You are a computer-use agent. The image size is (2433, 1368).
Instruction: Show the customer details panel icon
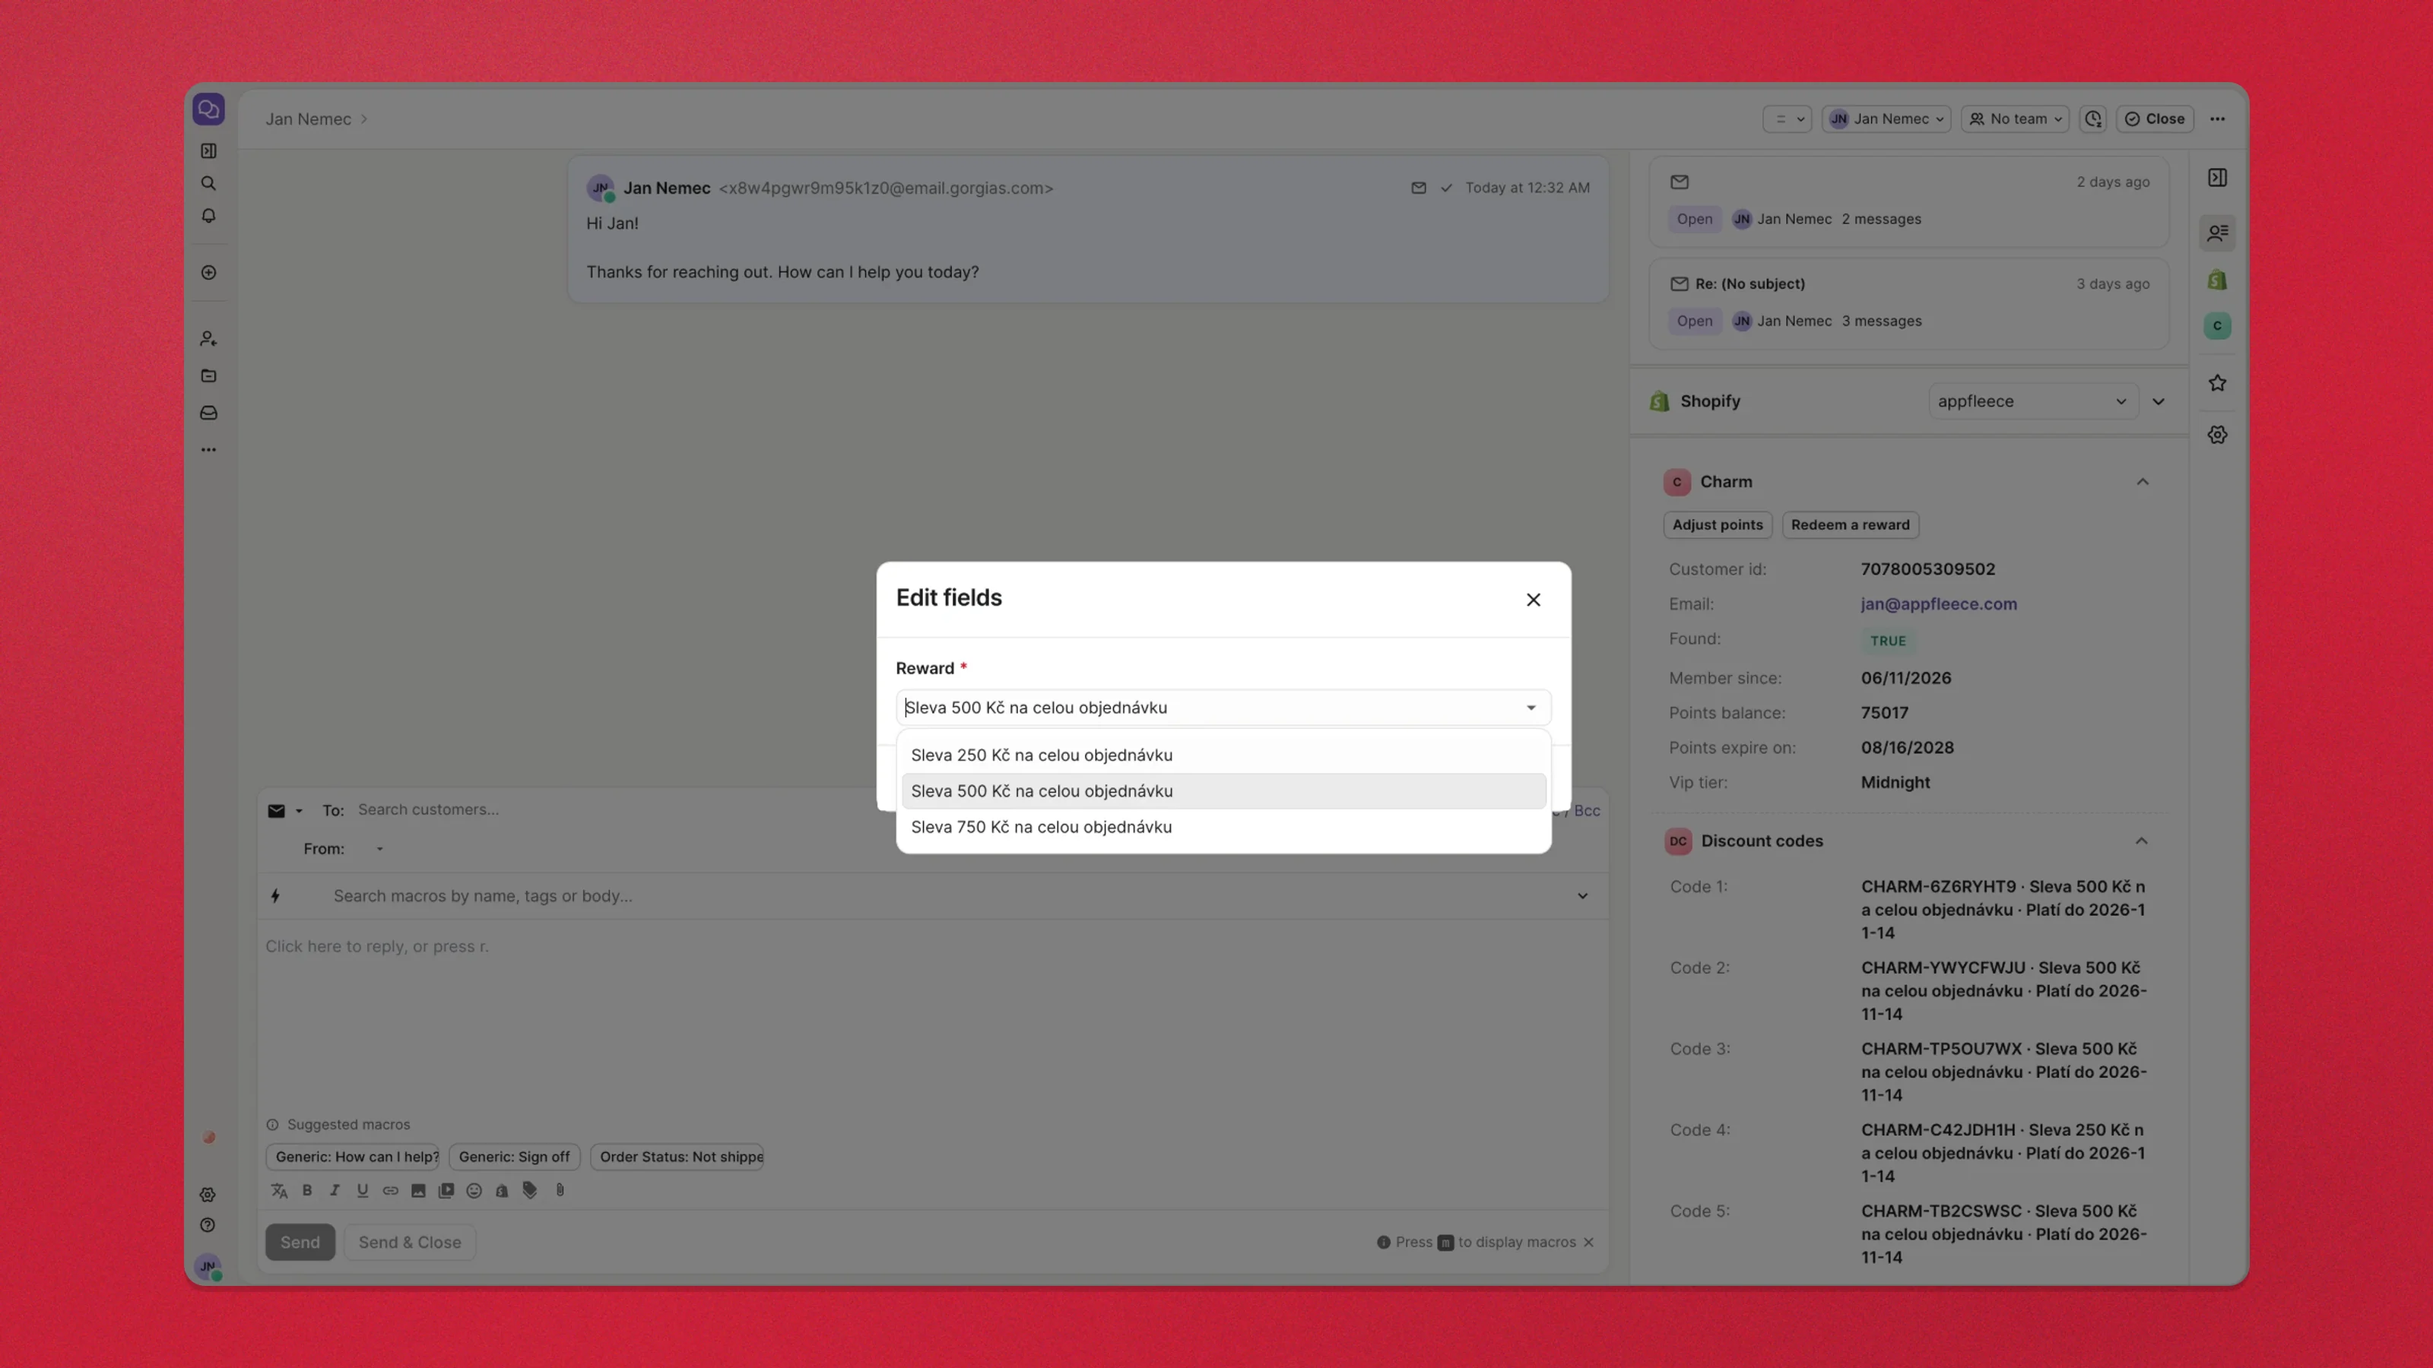2218,233
